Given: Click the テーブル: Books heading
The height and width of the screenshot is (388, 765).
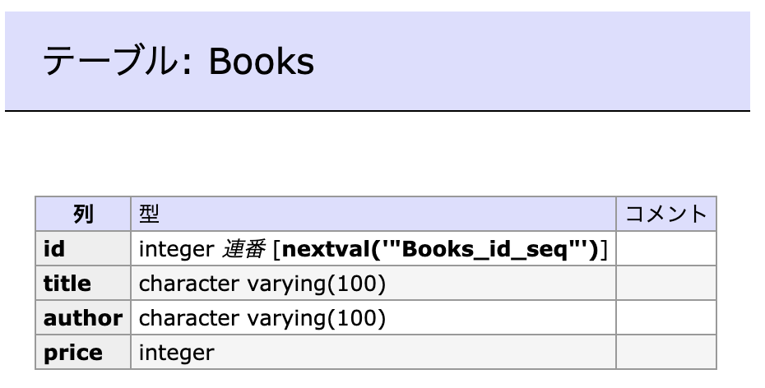Looking at the screenshot, I should (x=178, y=61).
